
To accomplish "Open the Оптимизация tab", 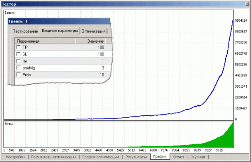I will (x=94, y=31).
